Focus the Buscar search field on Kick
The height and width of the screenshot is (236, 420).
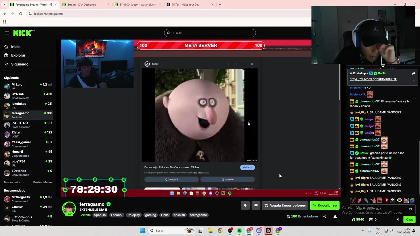point(210,33)
